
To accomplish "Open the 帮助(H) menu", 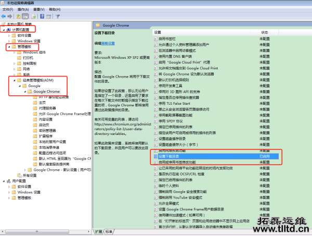I will click(55, 9).
